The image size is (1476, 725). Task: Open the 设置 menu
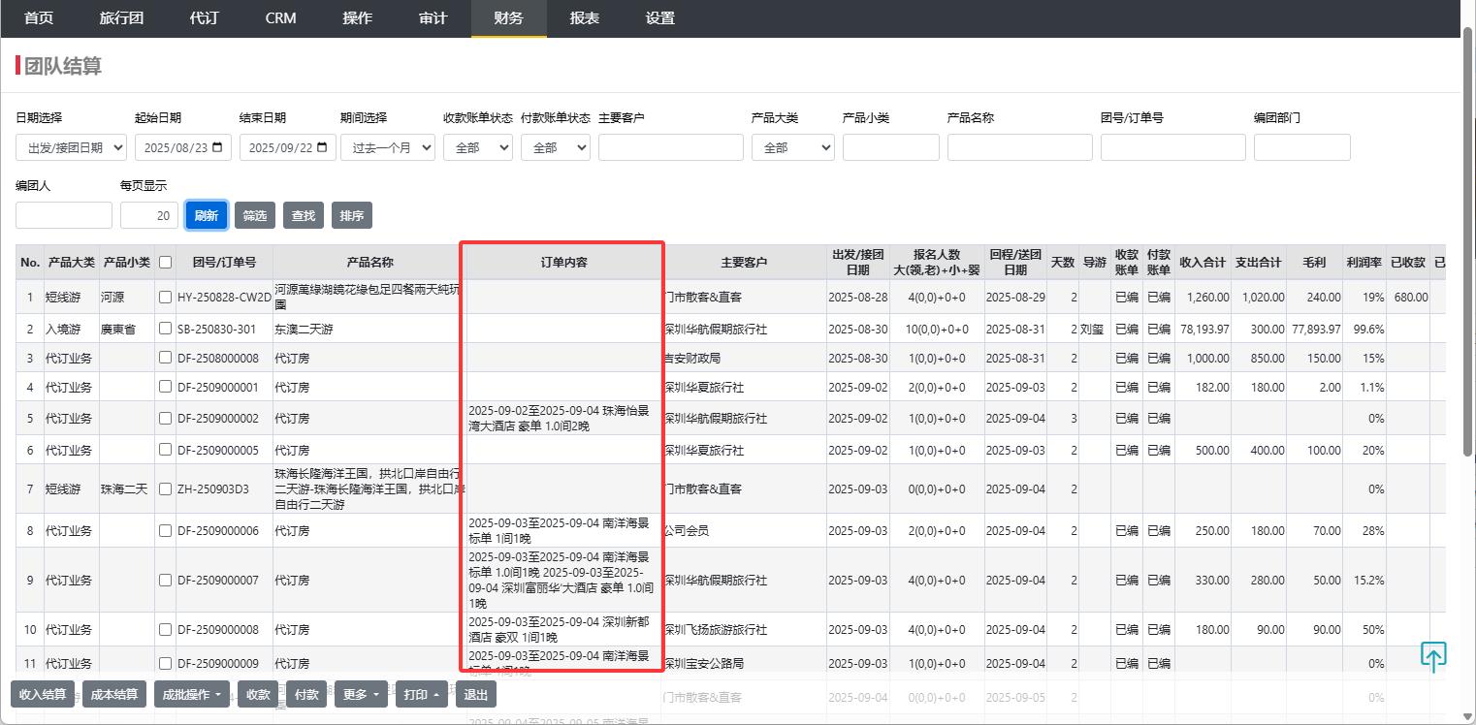(660, 18)
